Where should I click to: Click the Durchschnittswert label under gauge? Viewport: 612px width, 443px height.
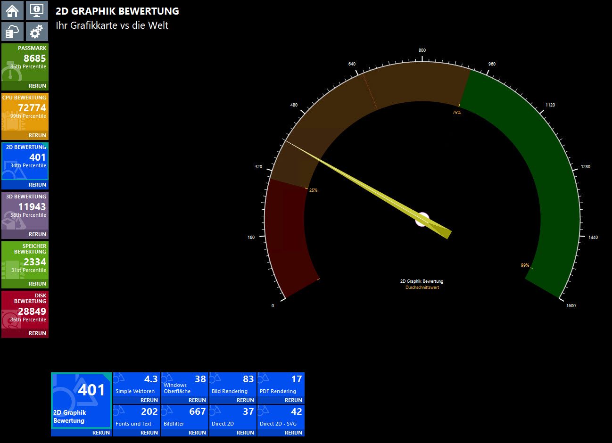(x=422, y=287)
